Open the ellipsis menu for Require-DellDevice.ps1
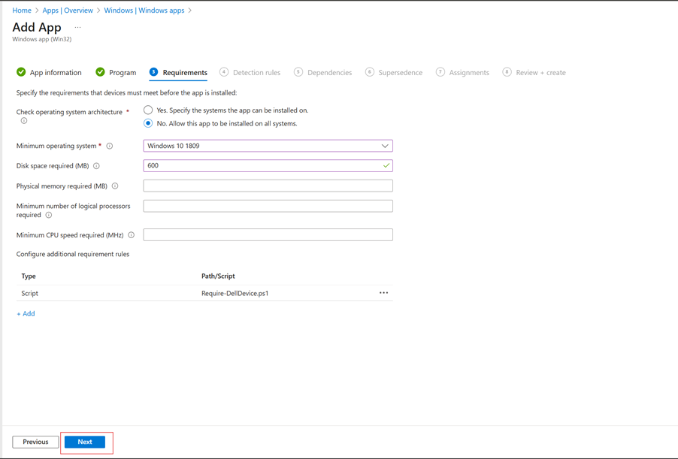Viewport: 678px width, 459px height. [x=384, y=293]
